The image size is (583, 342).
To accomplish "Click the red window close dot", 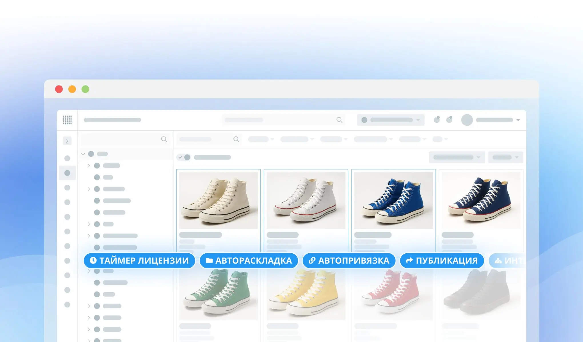I will point(59,89).
